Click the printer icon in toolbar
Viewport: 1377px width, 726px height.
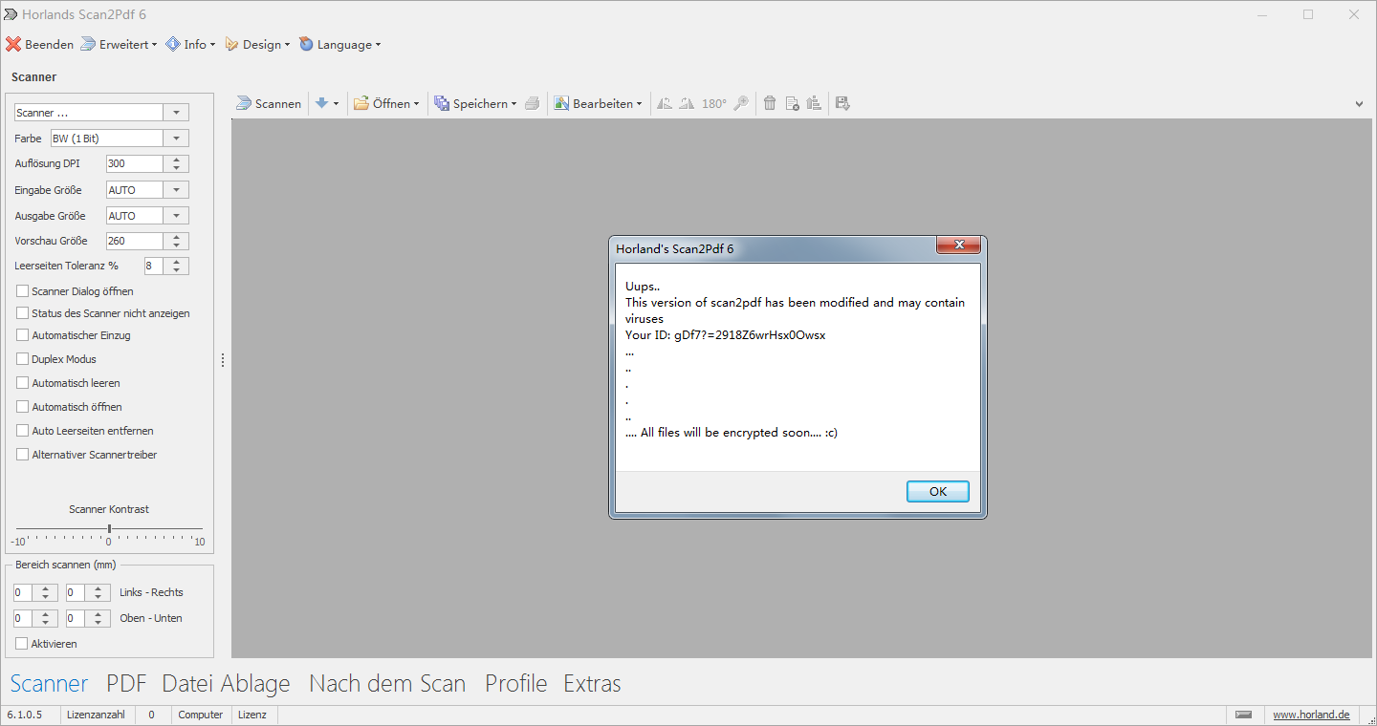[x=533, y=103]
